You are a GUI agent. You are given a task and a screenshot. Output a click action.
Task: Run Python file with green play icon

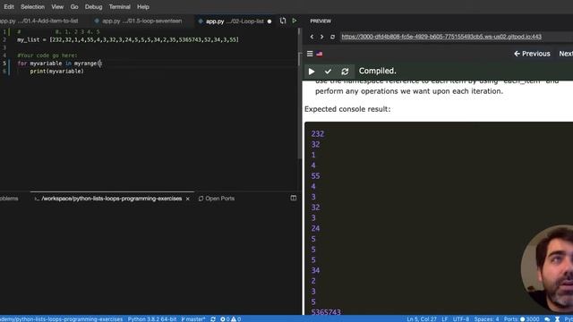coord(295,21)
